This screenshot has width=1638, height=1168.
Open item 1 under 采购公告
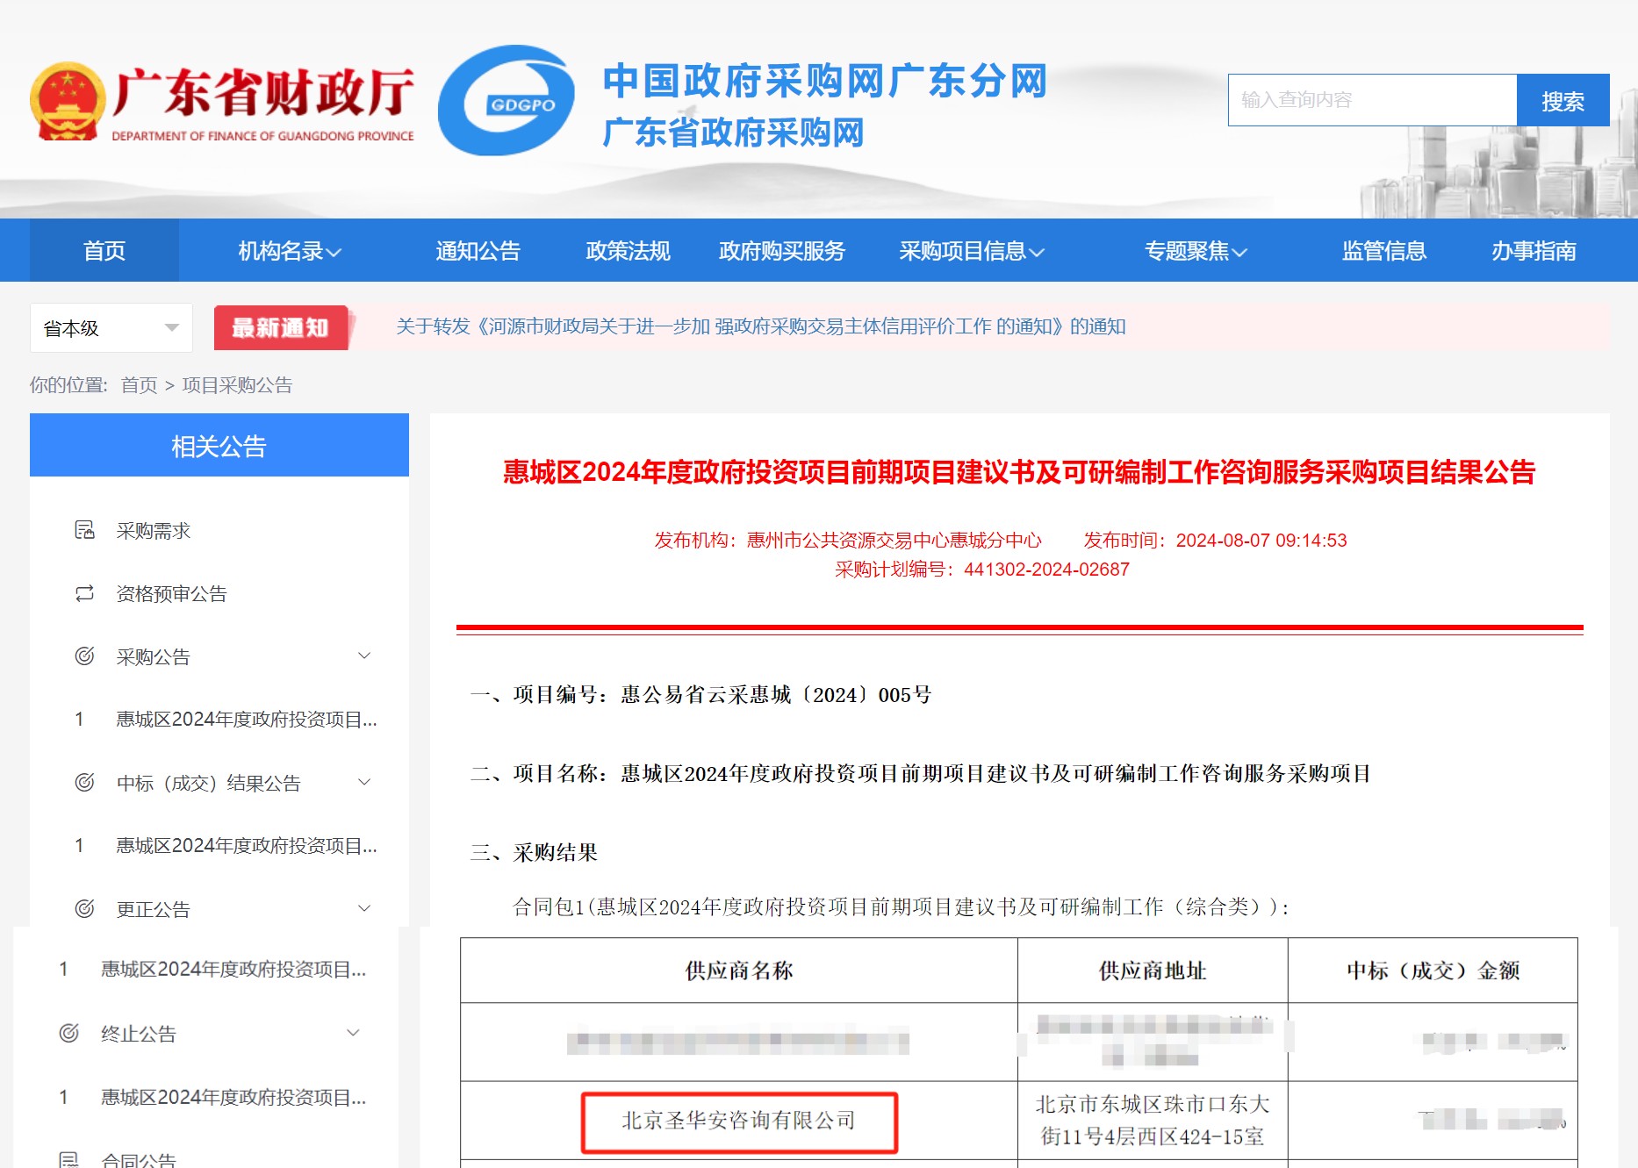pyautogui.click(x=247, y=720)
